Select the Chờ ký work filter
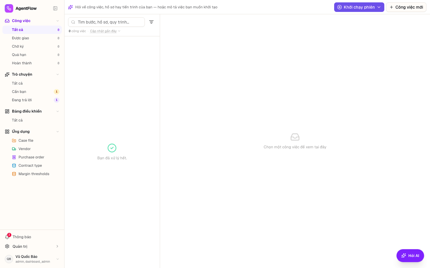Screen dimensions: 430x268 [x=32, y=46]
